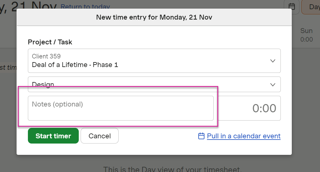320x172 pixels.
Task: Select Deal of a Lifetime - Phase 1 text
Action: [x=75, y=65]
